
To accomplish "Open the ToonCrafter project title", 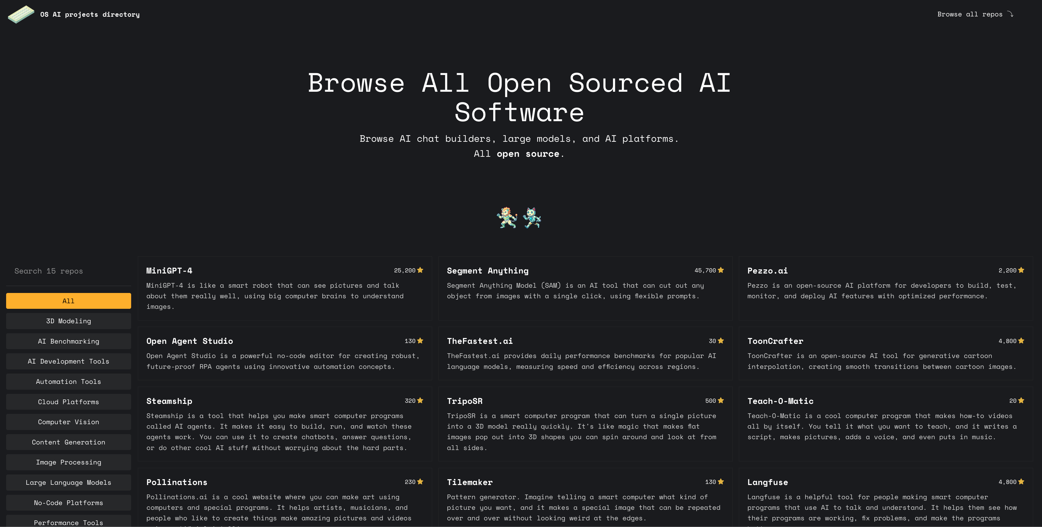I will pyautogui.click(x=775, y=341).
